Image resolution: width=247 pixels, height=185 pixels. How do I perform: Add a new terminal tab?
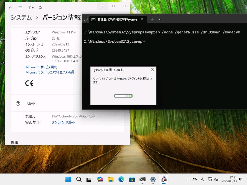[x=152, y=19]
